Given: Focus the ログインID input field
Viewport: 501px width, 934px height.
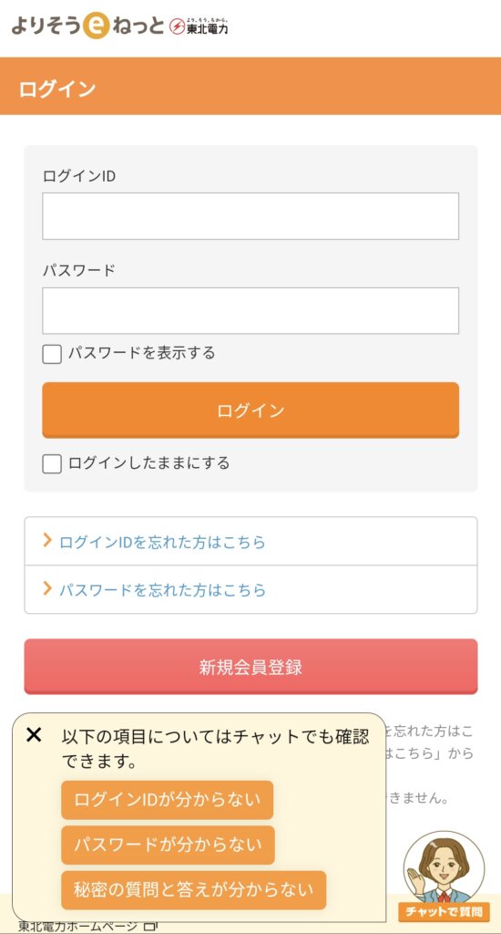Looking at the screenshot, I should (250, 216).
